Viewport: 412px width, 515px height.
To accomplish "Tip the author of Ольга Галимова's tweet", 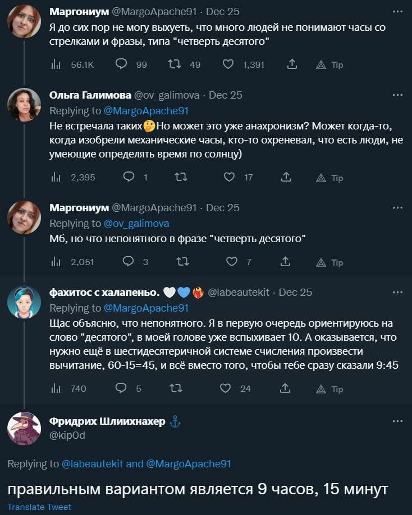I will tap(329, 178).
